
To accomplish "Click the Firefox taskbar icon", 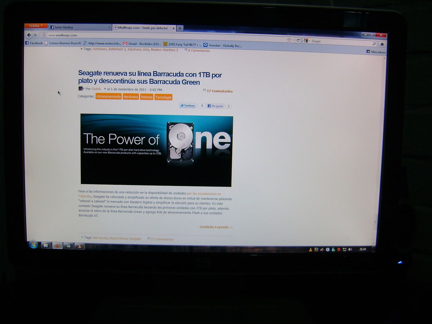I will [x=57, y=246].
